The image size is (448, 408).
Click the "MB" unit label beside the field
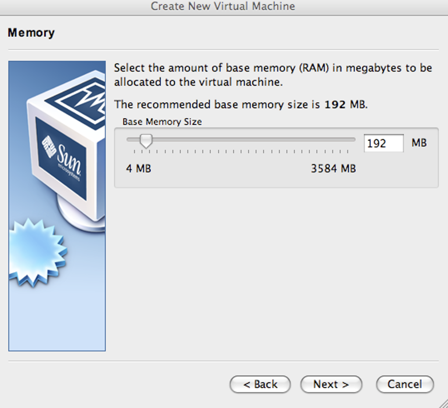click(x=419, y=143)
